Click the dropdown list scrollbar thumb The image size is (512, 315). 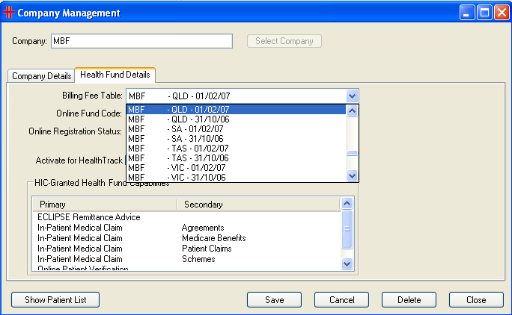click(x=352, y=153)
